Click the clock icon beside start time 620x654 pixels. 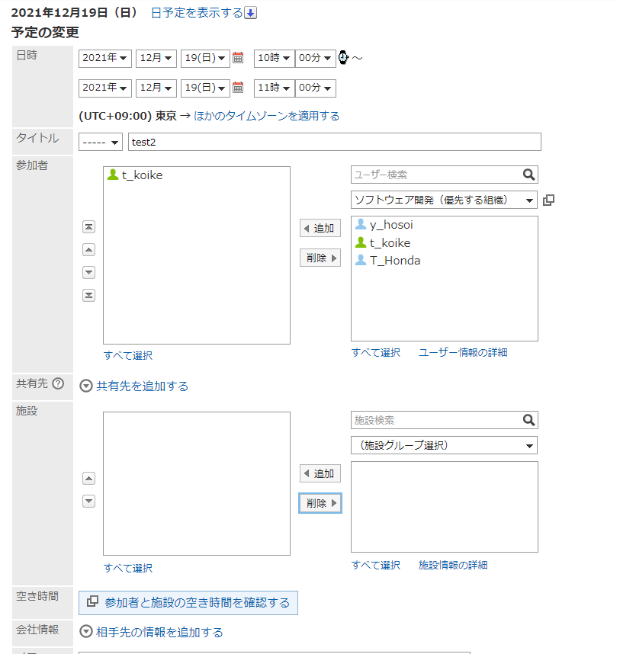pyautogui.click(x=343, y=58)
